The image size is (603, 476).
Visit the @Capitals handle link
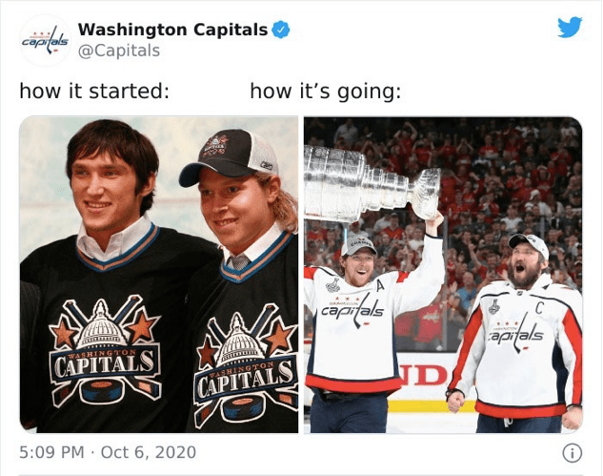[119, 51]
